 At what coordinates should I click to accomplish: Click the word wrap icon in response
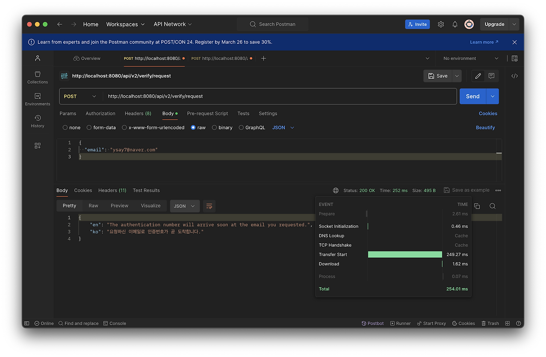[x=209, y=206]
